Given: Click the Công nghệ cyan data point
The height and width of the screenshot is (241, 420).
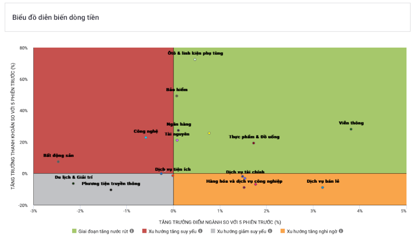Looking at the screenshot, I should click(x=146, y=138).
